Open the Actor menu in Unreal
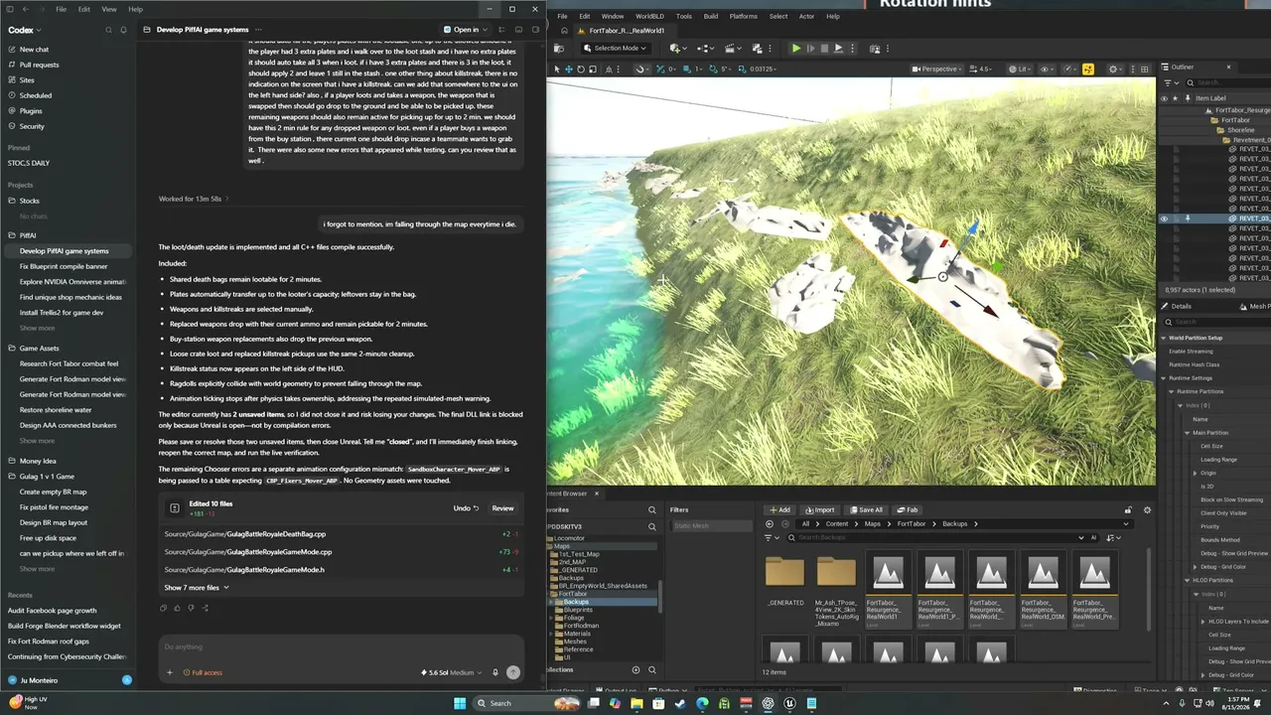1271x715 pixels. click(806, 16)
